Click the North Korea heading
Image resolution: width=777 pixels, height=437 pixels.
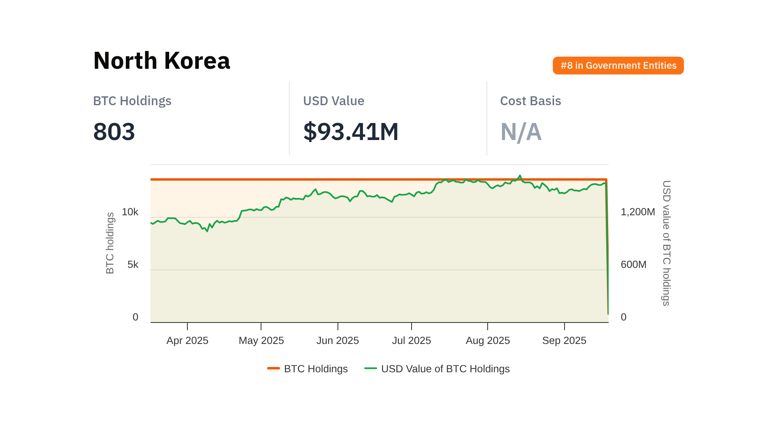[x=161, y=61]
